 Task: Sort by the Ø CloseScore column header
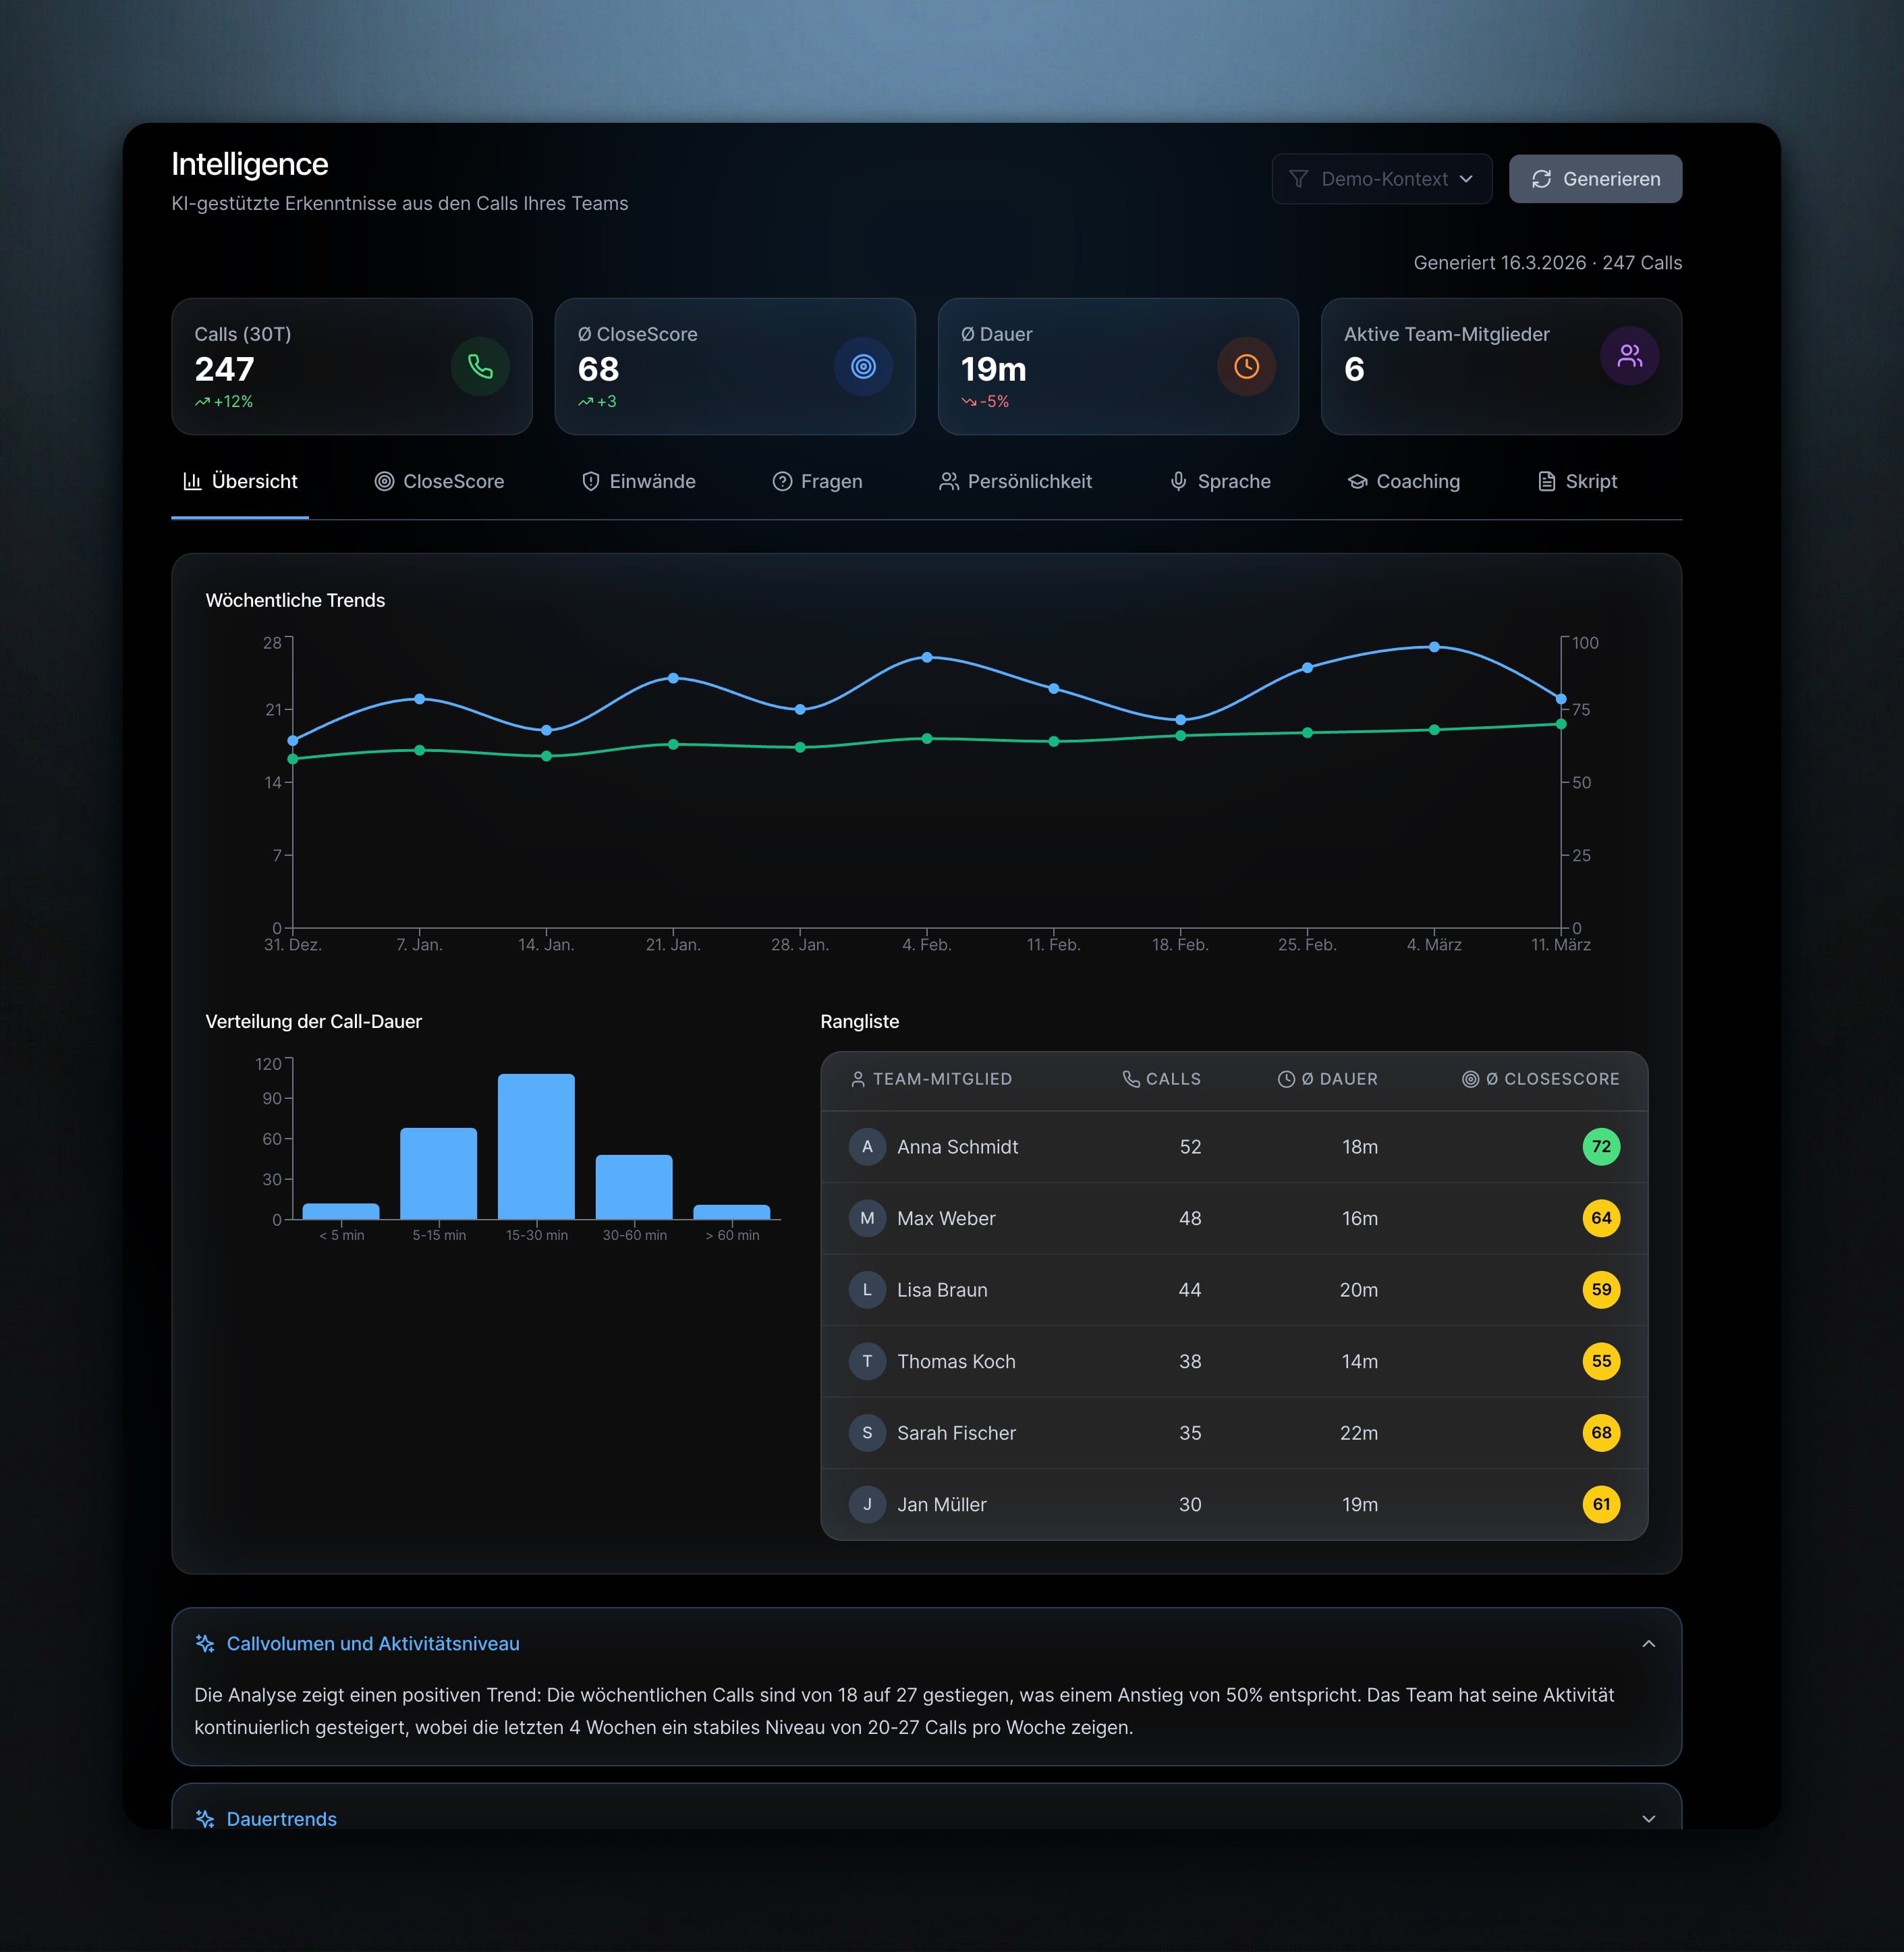[1540, 1079]
